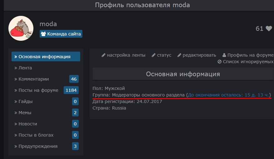View Предупреждения in the sidebar
The height and width of the screenshot is (159, 274).
point(38,146)
